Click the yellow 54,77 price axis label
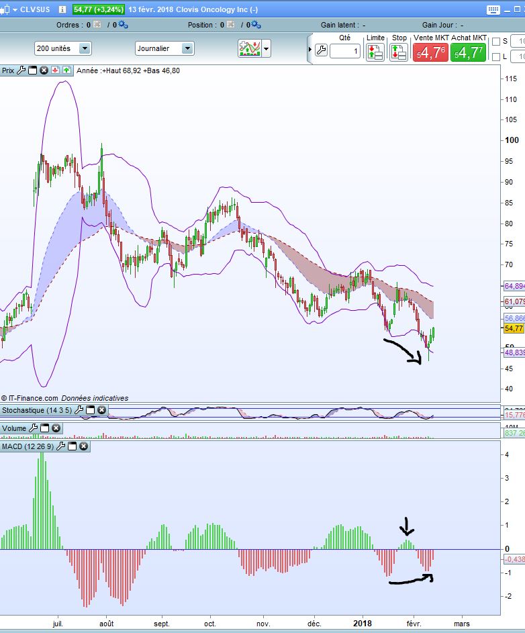The image size is (525, 633). pos(514,328)
